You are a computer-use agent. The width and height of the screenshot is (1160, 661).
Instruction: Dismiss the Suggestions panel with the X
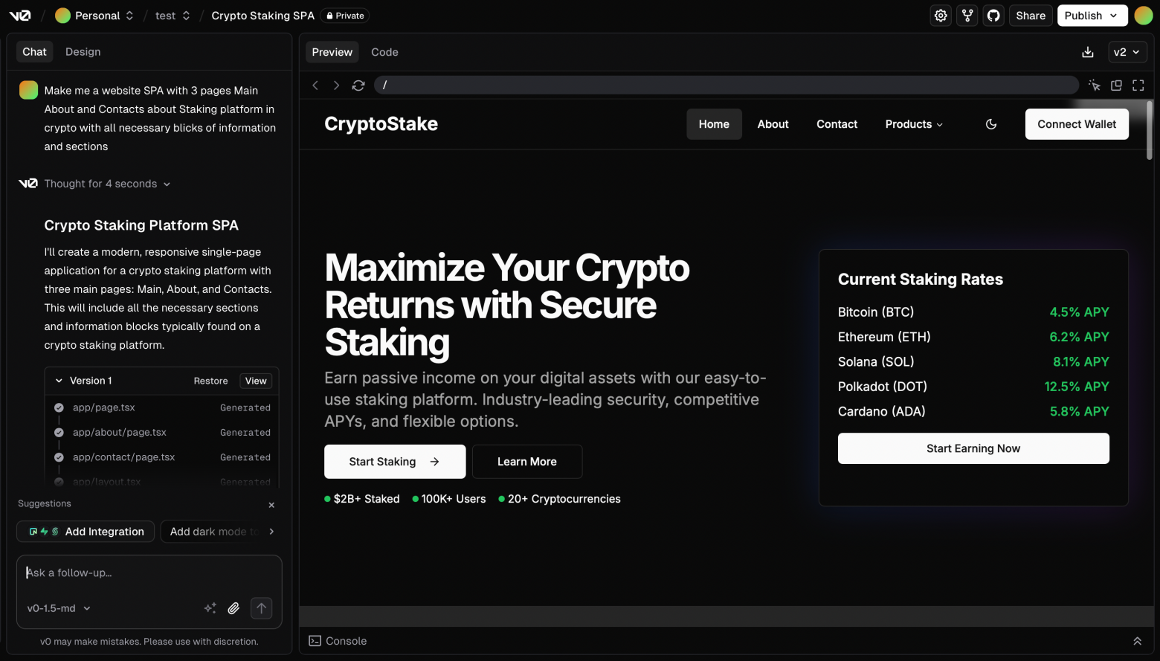pos(271,505)
